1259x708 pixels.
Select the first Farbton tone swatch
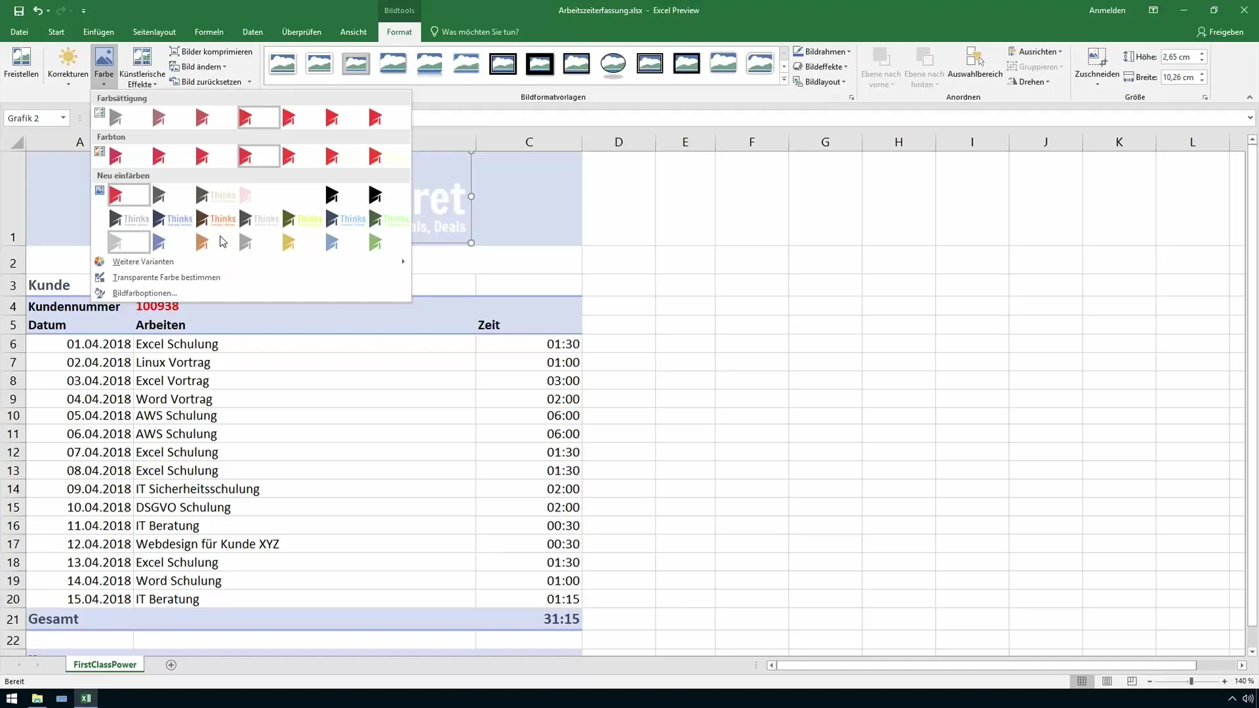point(129,157)
